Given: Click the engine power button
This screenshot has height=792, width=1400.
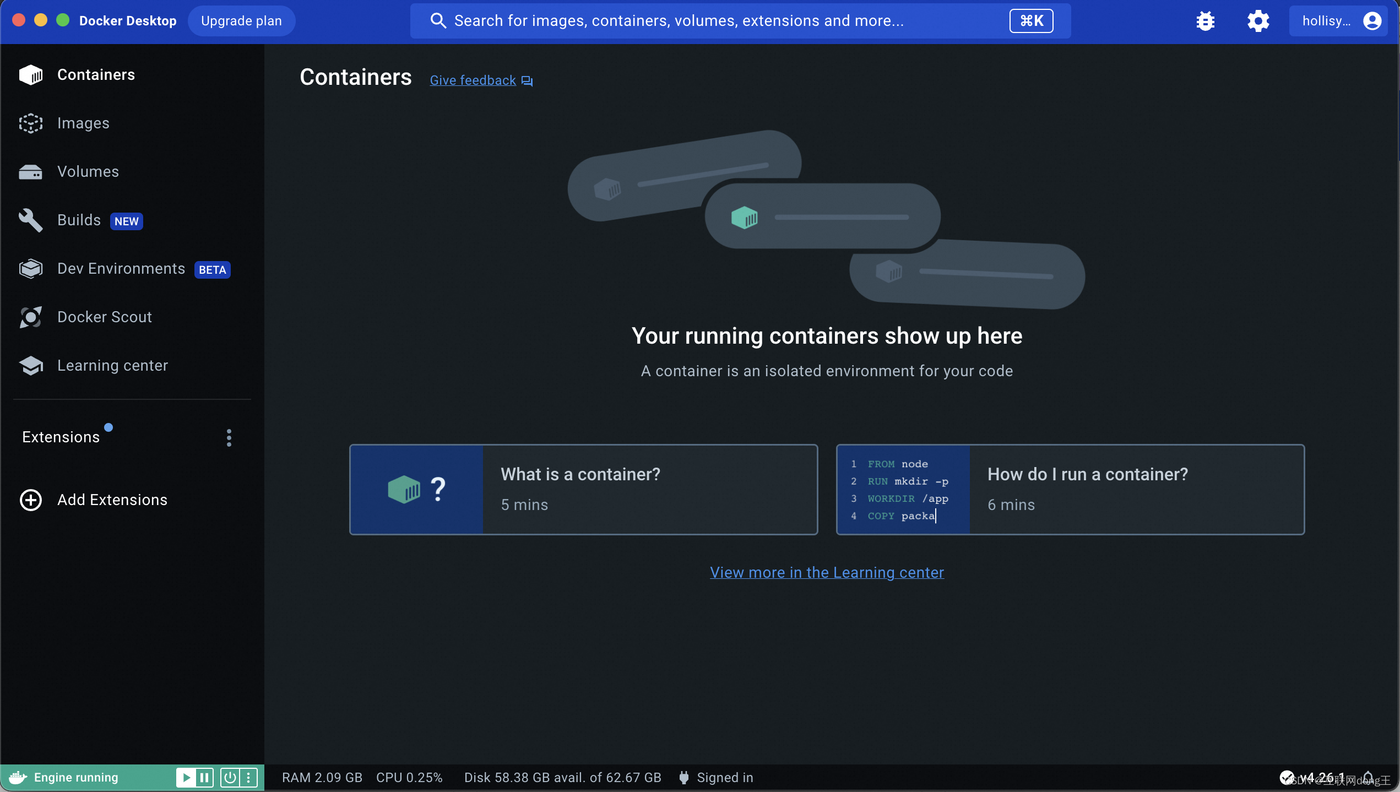Looking at the screenshot, I should point(230,777).
